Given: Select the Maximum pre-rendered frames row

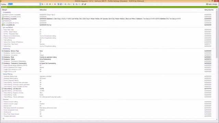Looking at the screenshot, I should pyautogui.click(x=108, y=36).
